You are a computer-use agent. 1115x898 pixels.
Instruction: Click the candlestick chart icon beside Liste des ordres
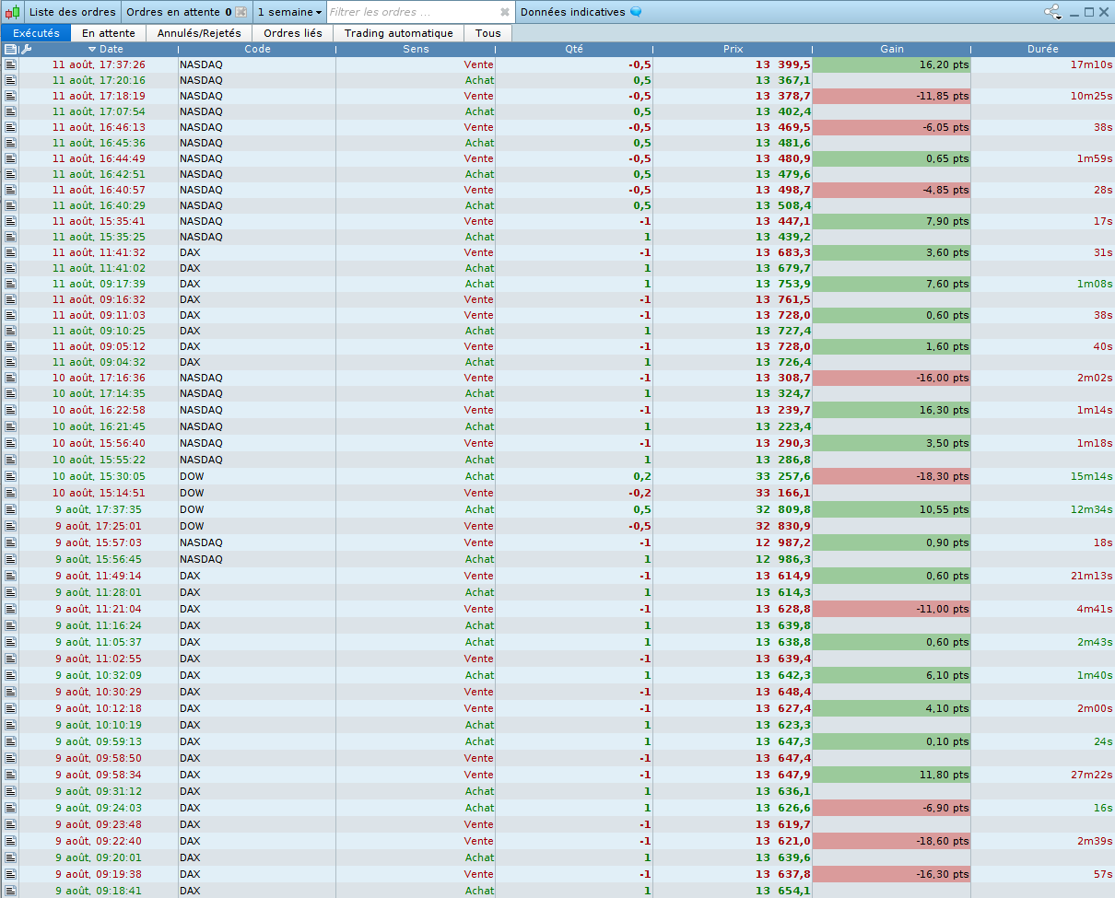tap(12, 12)
